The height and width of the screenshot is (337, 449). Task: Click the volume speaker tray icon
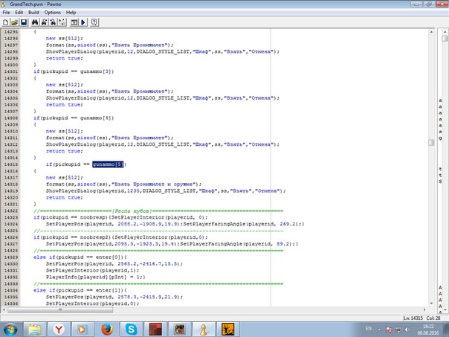pyautogui.click(x=407, y=330)
